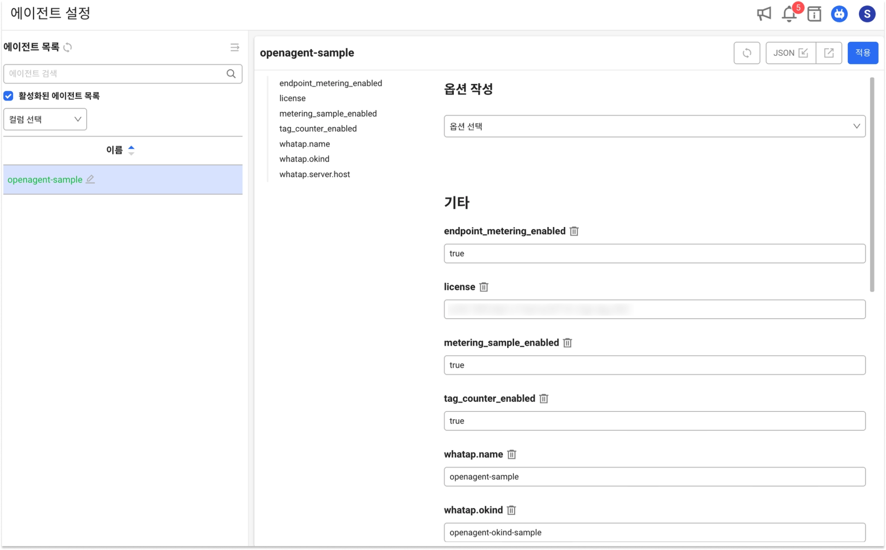Open the option select dropdown
The width and height of the screenshot is (886, 550).
[x=654, y=126]
